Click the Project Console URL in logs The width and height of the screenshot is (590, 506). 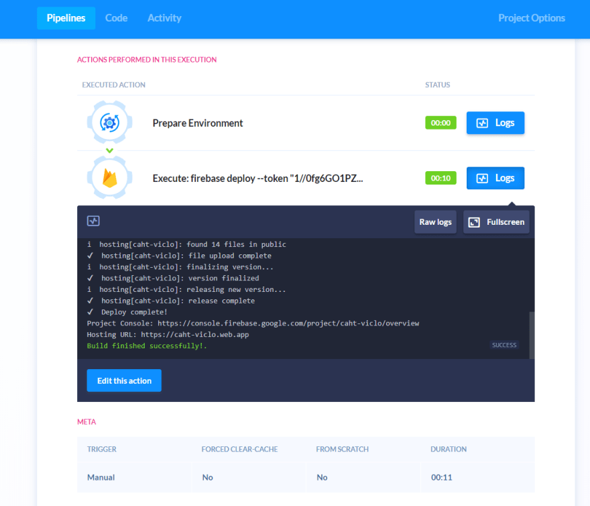(288, 323)
